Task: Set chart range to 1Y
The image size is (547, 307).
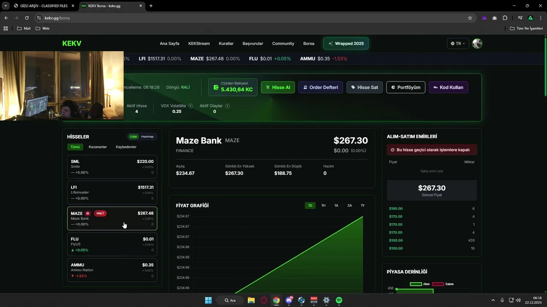Action: click(x=363, y=206)
